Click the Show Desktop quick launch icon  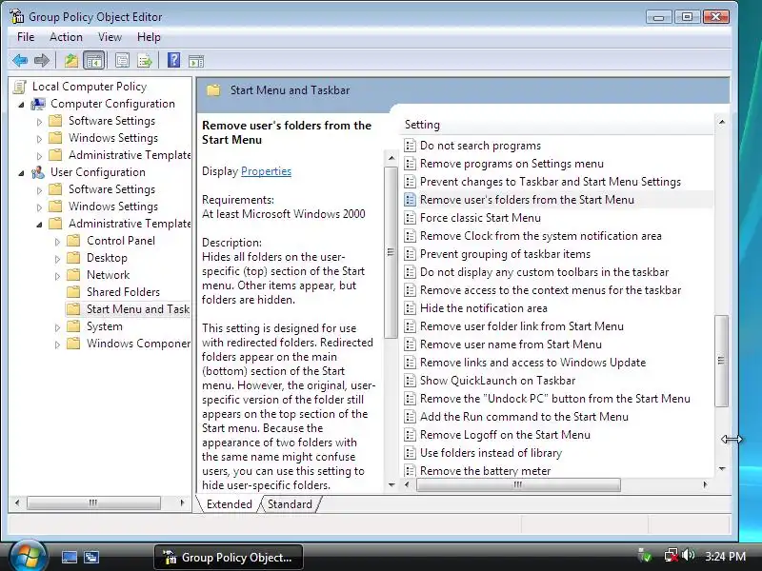point(69,557)
